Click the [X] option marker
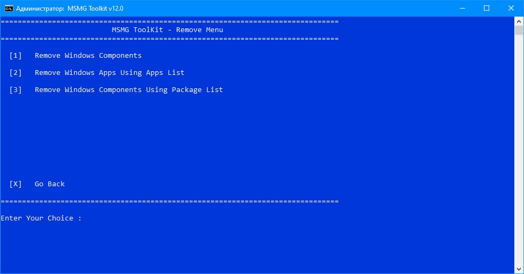Viewport: 524px width, 274px height. (x=16, y=184)
